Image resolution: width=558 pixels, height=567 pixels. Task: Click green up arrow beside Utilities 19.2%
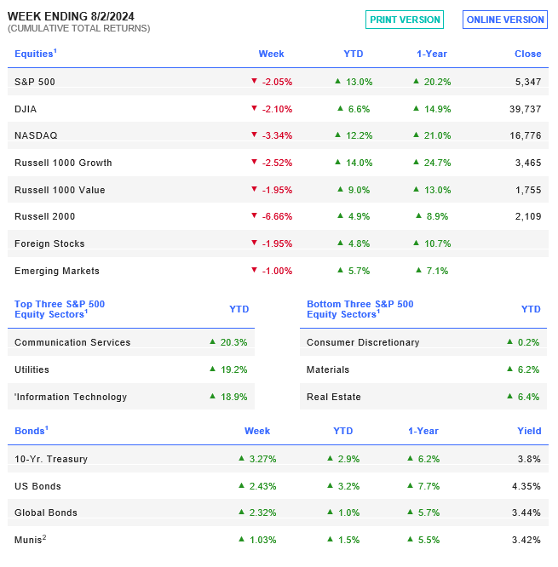click(213, 369)
